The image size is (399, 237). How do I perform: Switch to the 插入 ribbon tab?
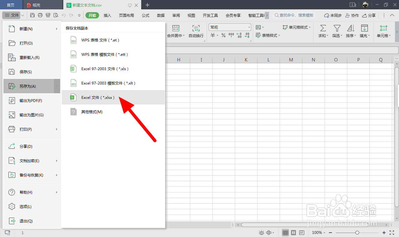pyautogui.click(x=108, y=15)
